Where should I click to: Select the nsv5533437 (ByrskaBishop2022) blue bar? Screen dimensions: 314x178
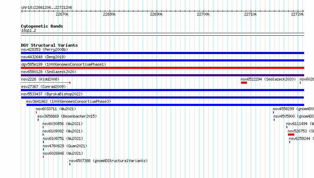[162, 97]
